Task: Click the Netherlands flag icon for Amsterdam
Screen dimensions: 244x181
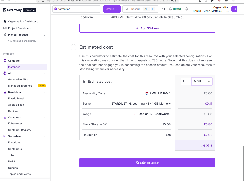Action: click(147, 93)
